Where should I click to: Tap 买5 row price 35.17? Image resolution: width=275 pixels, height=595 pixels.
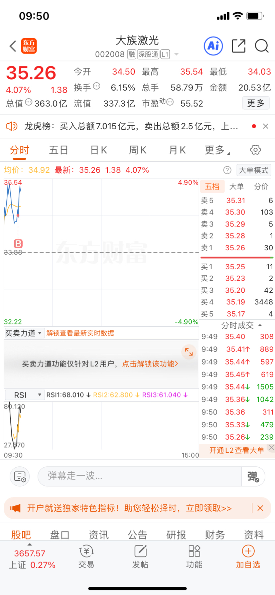click(236, 314)
